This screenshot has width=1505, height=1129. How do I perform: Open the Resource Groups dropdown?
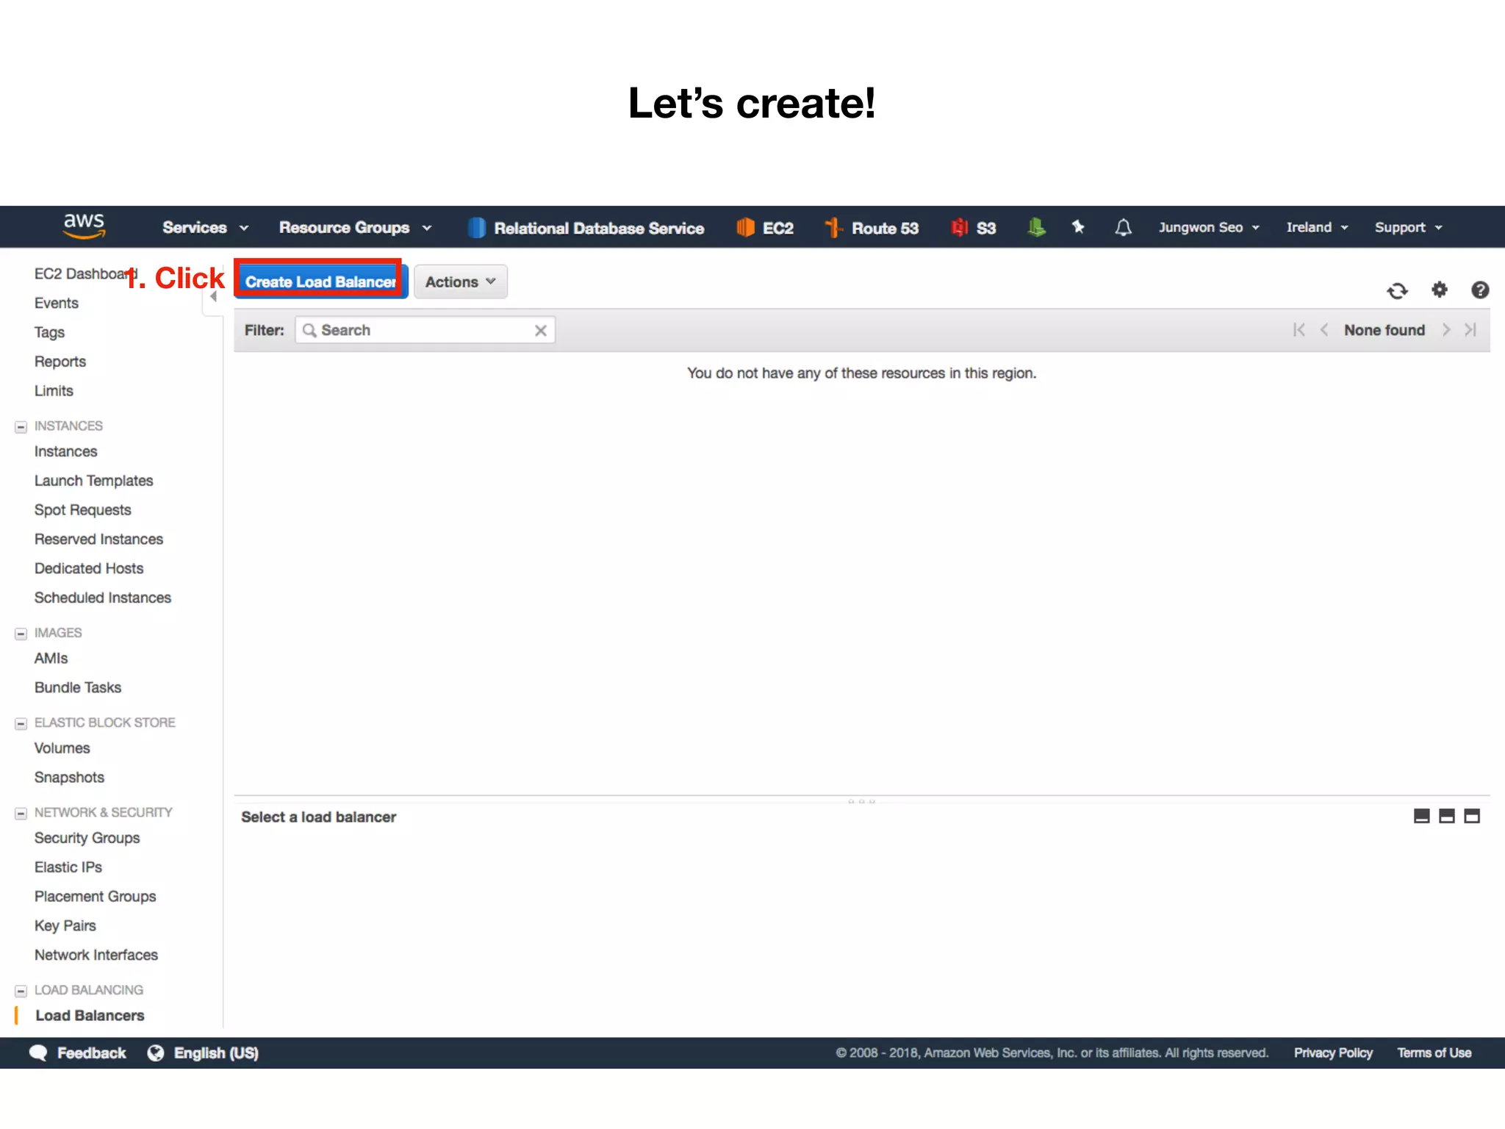pyautogui.click(x=356, y=228)
